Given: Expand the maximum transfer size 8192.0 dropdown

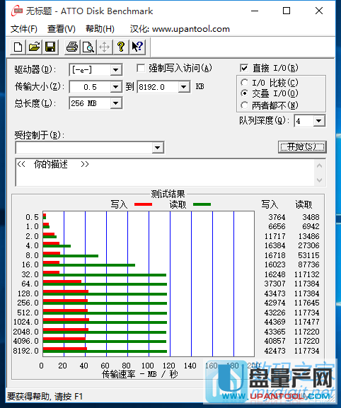Looking at the screenshot, I should point(183,87).
